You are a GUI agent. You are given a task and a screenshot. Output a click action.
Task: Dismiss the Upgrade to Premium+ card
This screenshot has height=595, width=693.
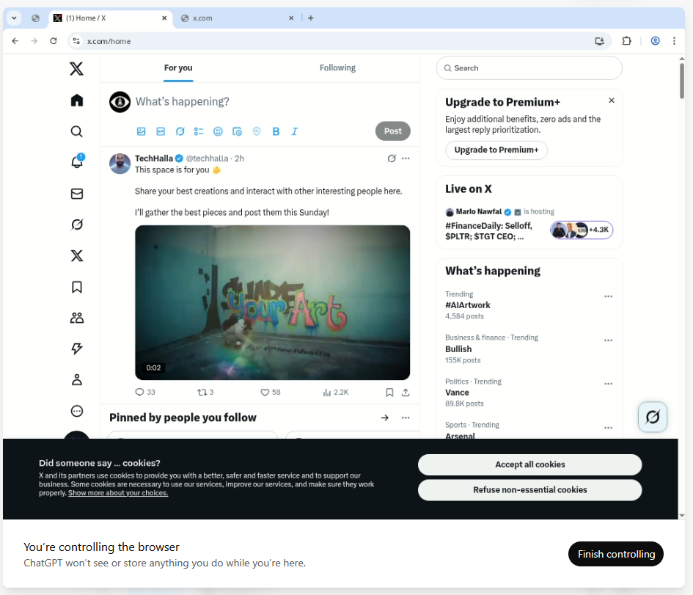[x=612, y=101]
